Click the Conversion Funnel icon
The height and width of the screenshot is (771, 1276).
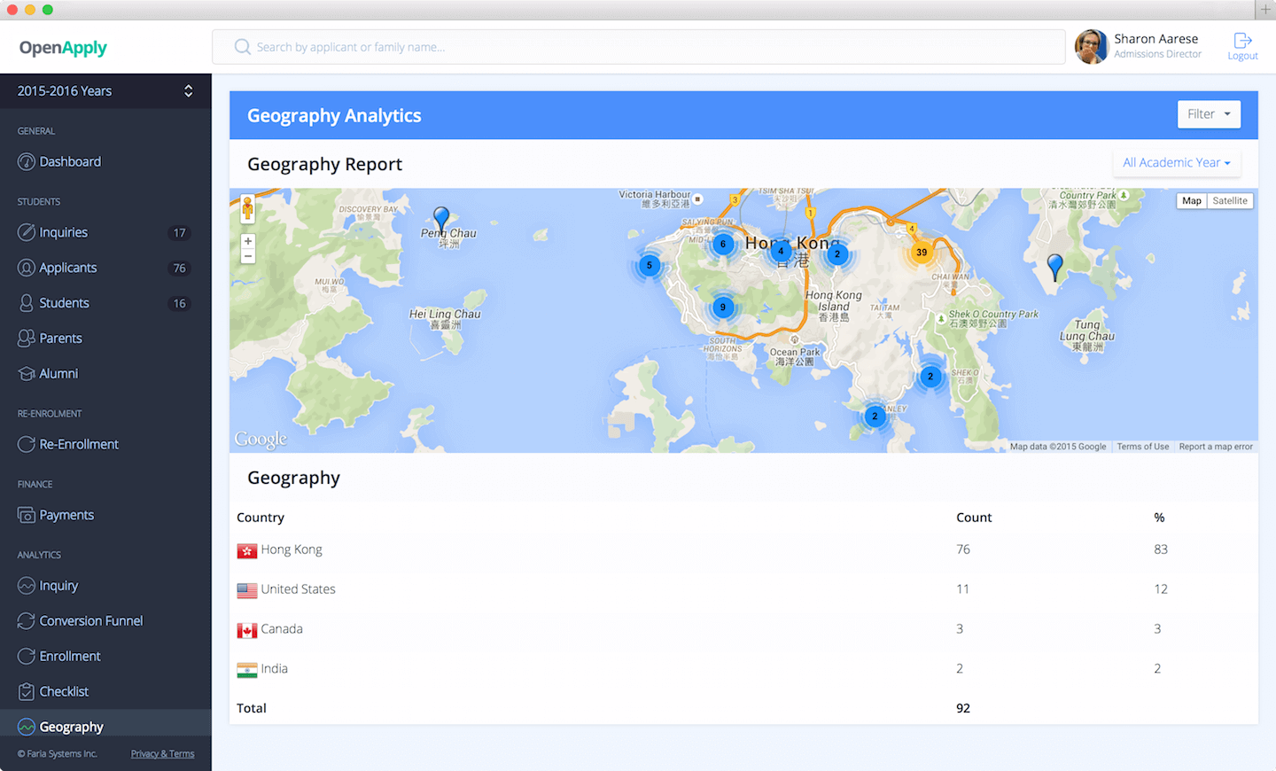27,621
